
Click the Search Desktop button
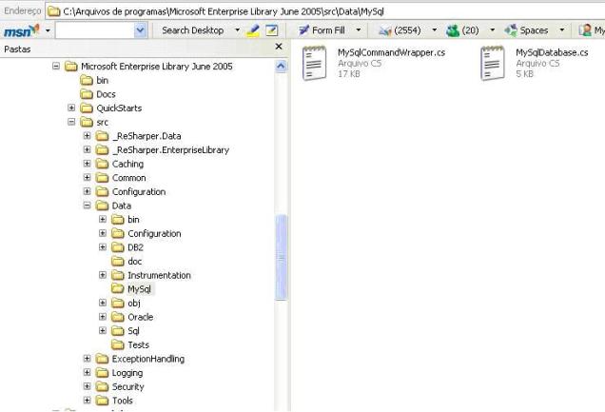[192, 30]
